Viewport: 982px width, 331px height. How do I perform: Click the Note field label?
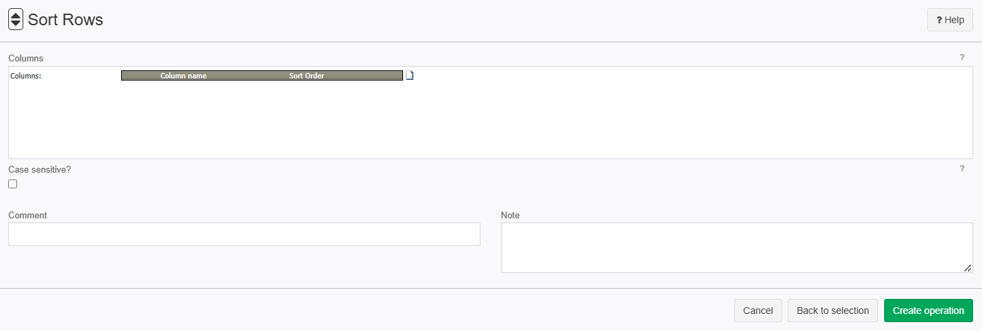[511, 215]
